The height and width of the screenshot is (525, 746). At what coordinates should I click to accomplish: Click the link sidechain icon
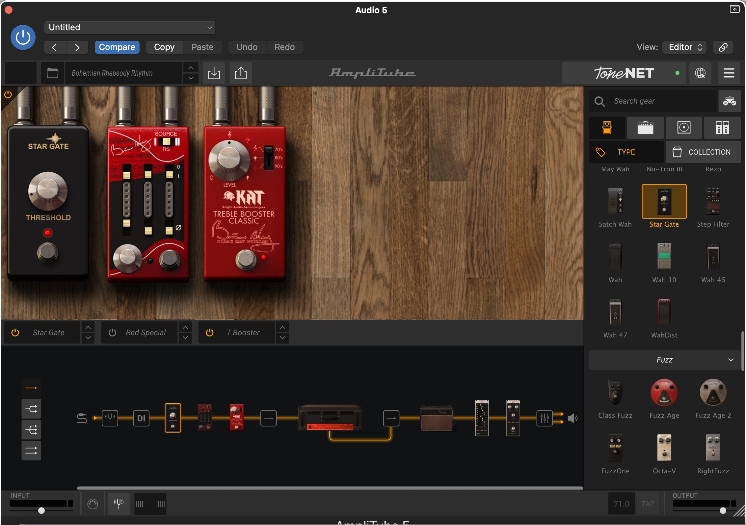pyautogui.click(x=723, y=47)
